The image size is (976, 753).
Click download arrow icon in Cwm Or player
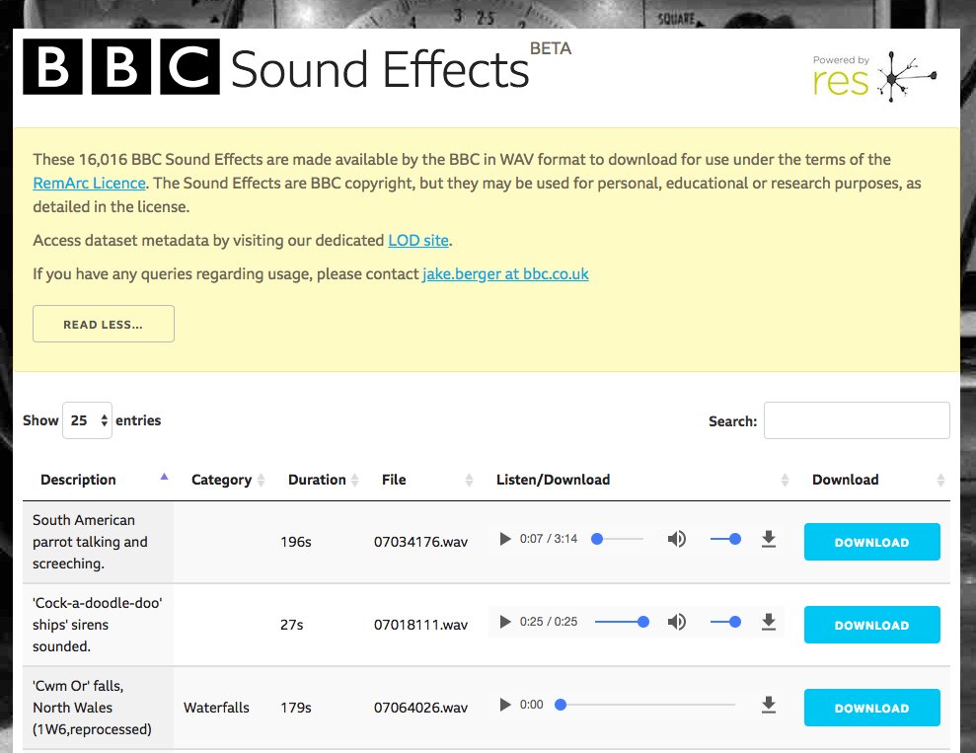click(x=769, y=705)
